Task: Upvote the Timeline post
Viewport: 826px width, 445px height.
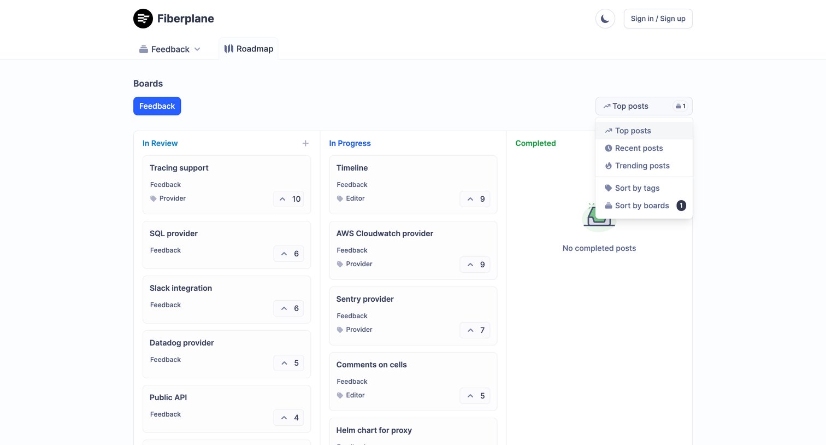Action: [475, 199]
